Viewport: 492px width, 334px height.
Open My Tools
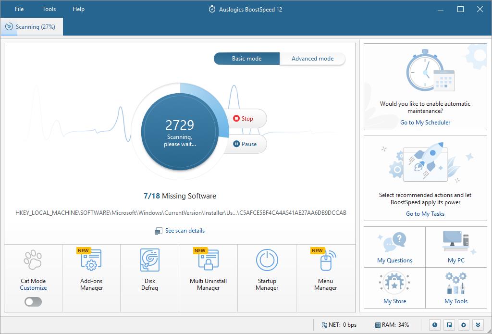click(x=456, y=288)
